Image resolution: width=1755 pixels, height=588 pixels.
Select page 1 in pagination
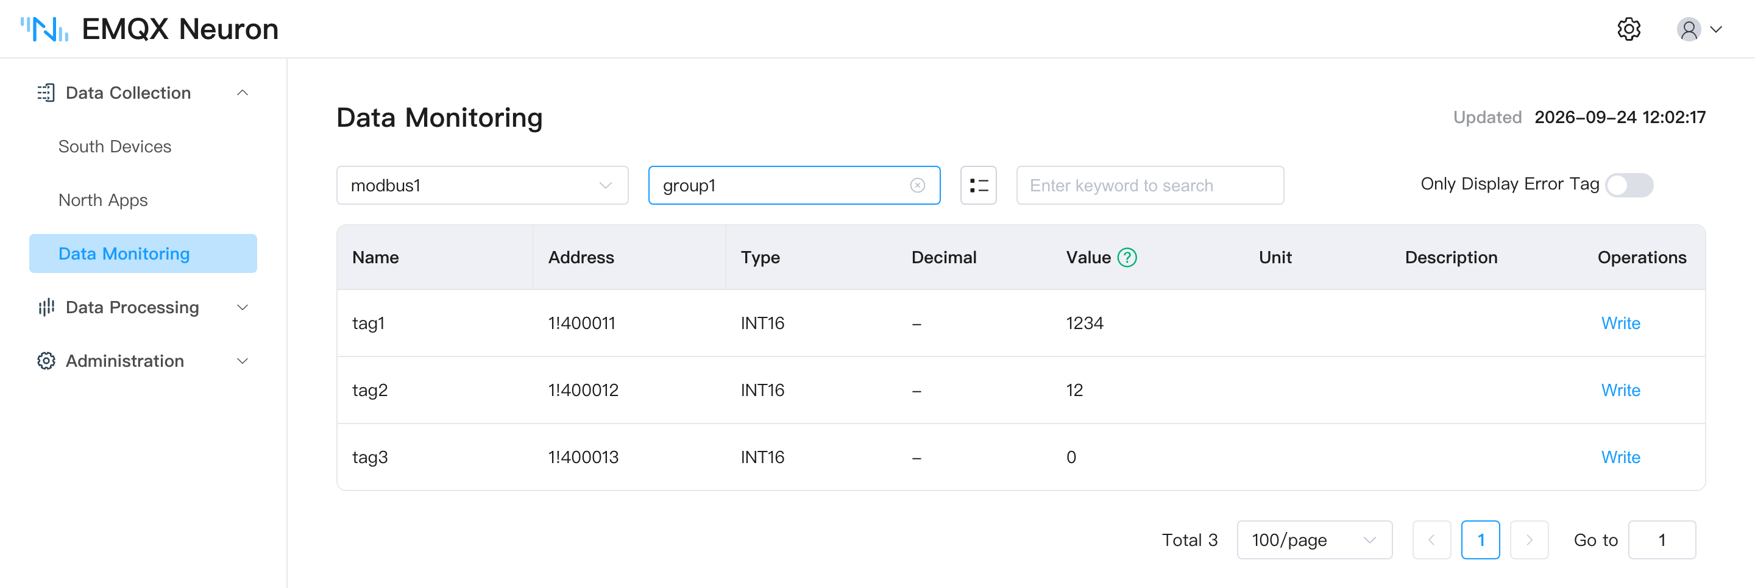[x=1480, y=540]
